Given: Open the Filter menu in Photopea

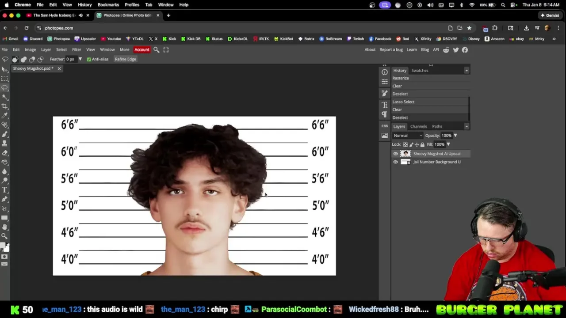Looking at the screenshot, I should point(76,50).
